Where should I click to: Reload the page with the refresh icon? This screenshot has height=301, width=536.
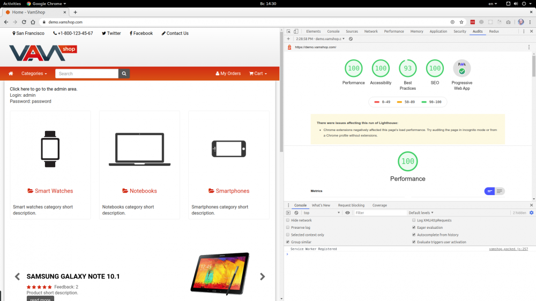(x=24, y=22)
